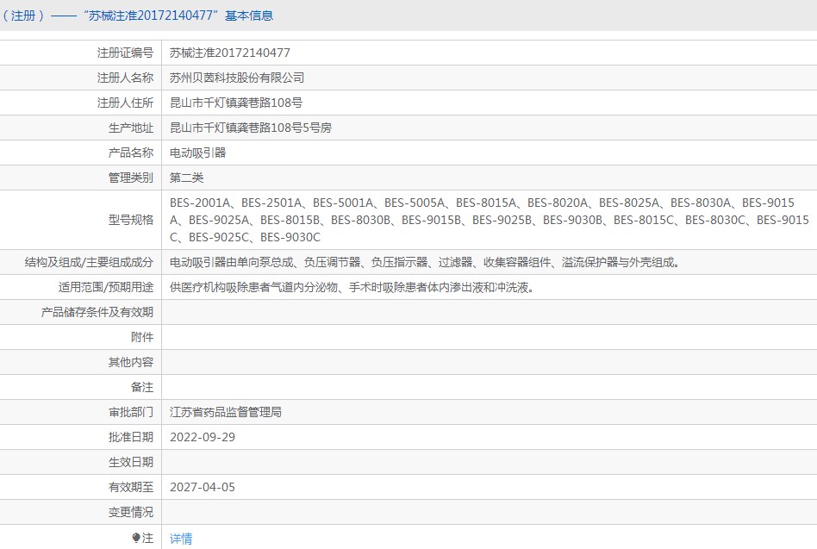Select the 生产地址 label

(131, 128)
